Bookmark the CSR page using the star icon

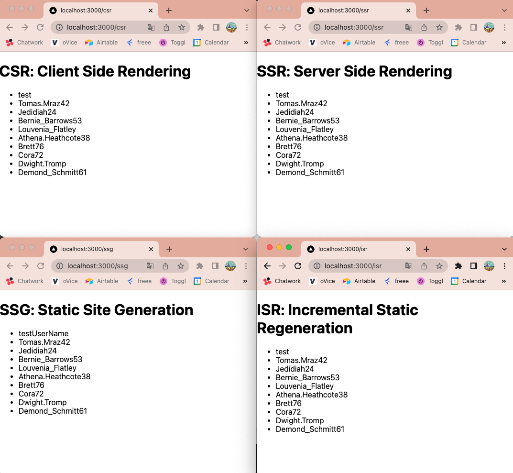(181, 27)
